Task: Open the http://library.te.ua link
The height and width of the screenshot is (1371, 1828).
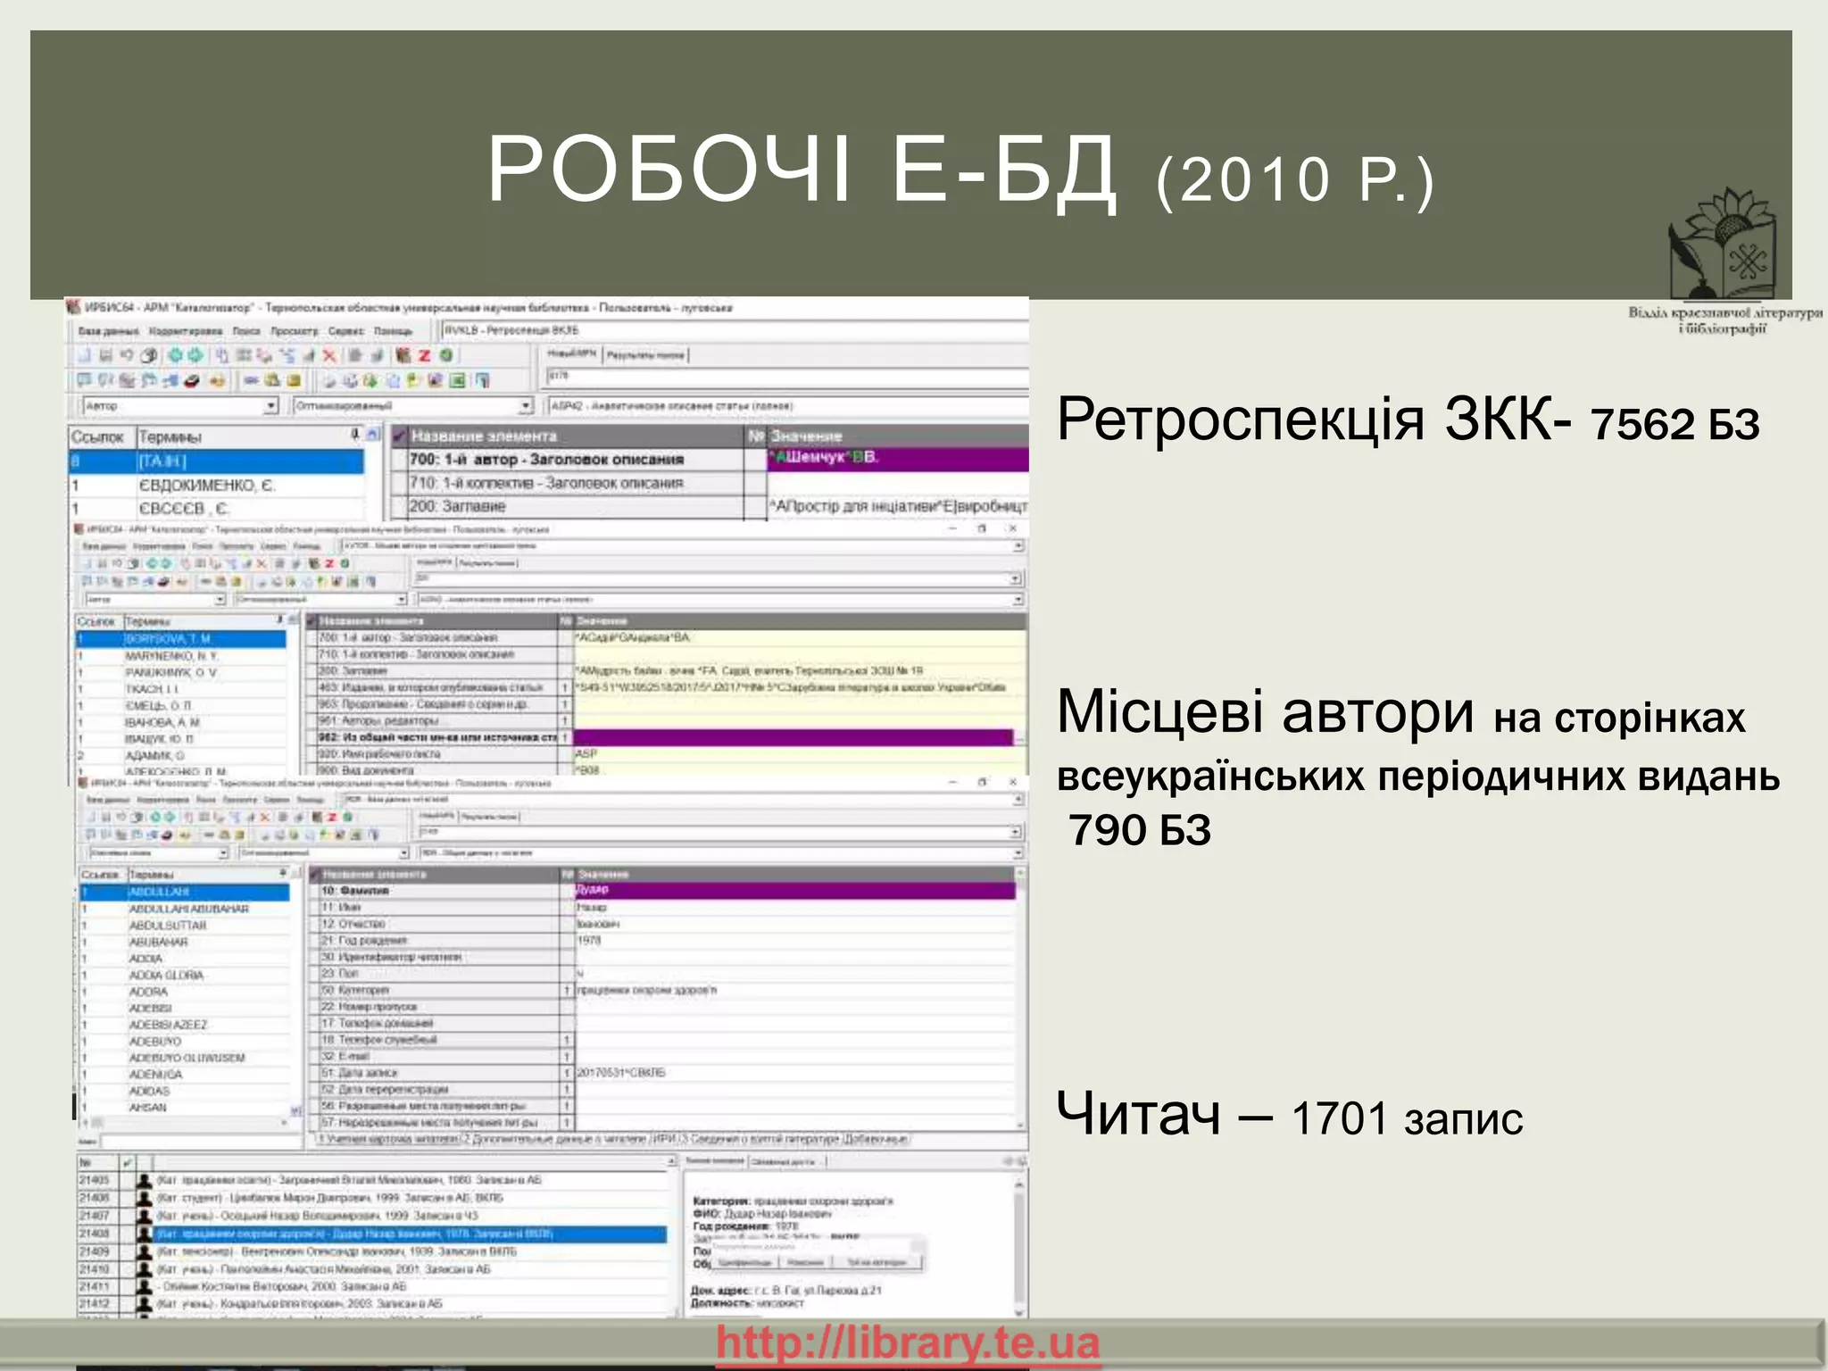Action: pyautogui.click(x=908, y=1342)
